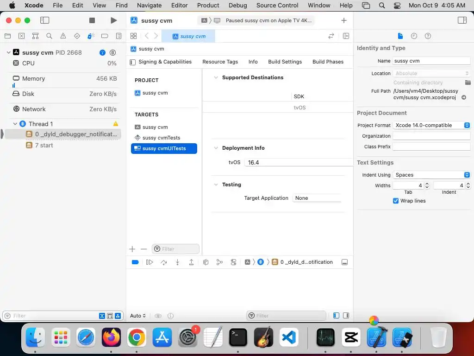The image size is (474, 356).
Task: Open Resource Tags tab
Action: point(220,62)
